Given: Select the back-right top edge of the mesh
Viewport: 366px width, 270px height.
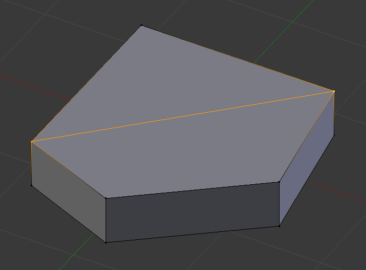Looking at the screenshot, I should click(238, 58).
